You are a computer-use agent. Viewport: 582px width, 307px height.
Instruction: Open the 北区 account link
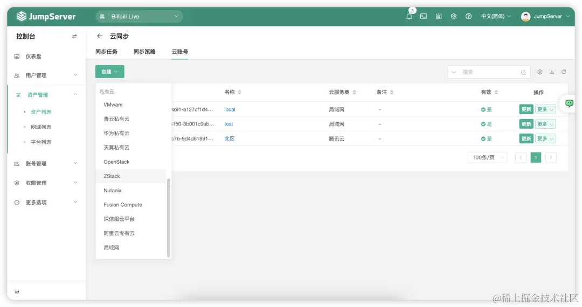click(230, 138)
